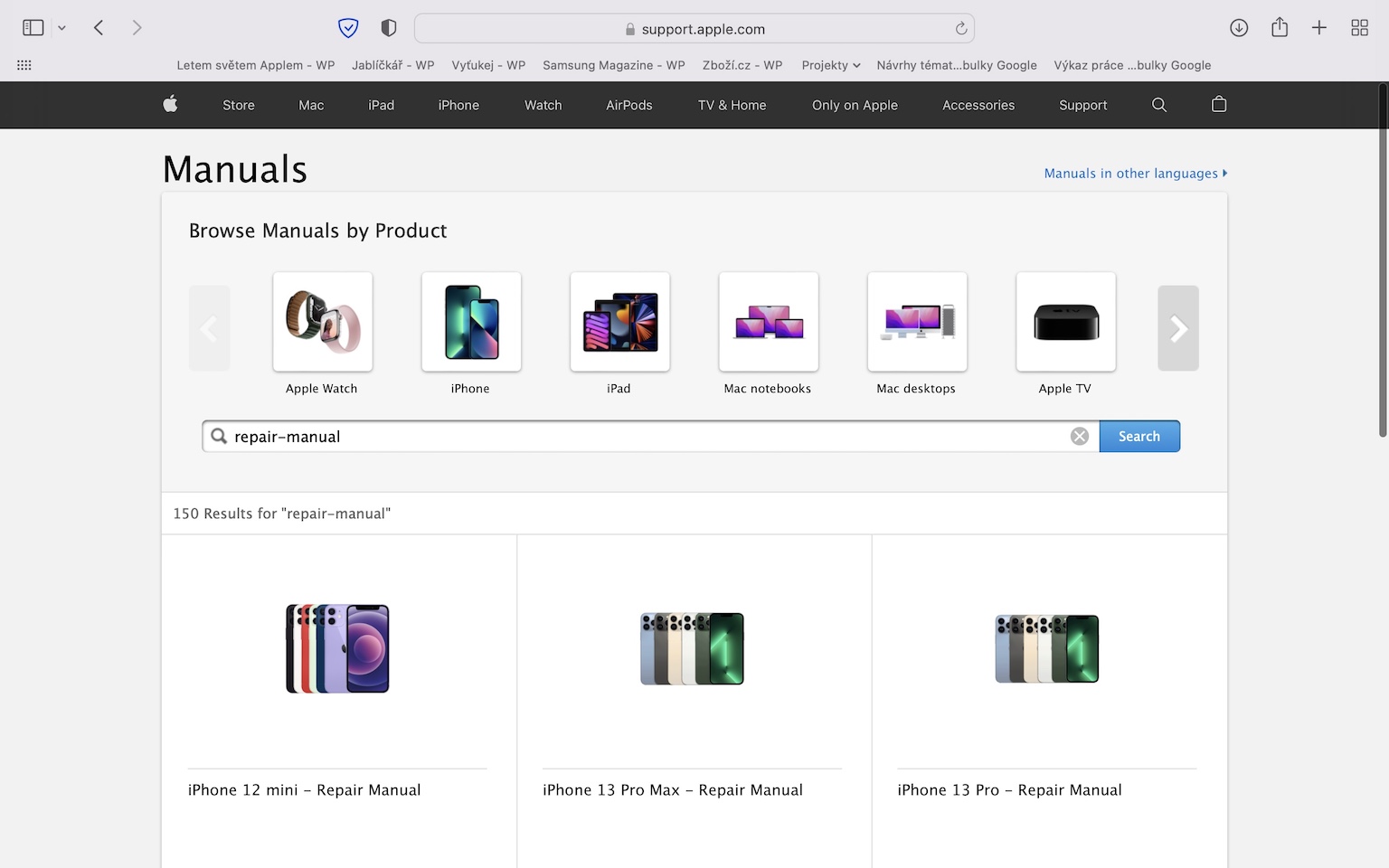Viewport: 1389px width, 868px height.
Task: Focus the manuals search field
Action: (x=648, y=437)
